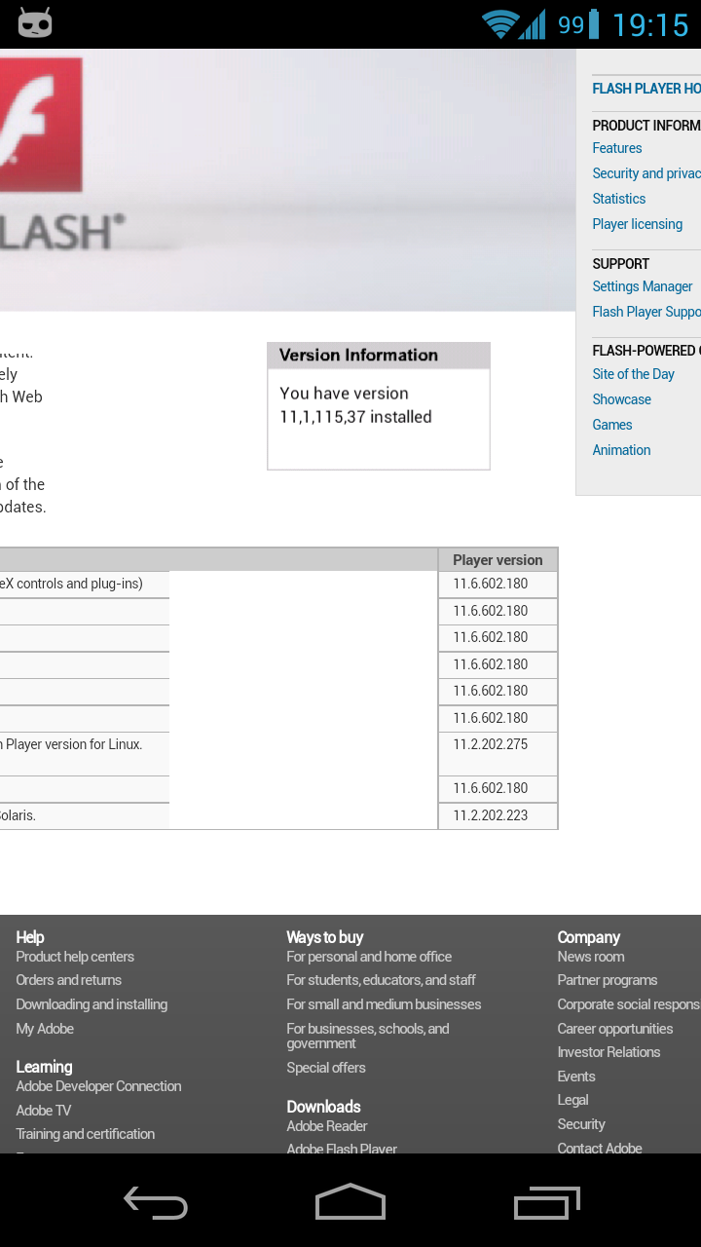Tap the red Flash logo image
The width and height of the screenshot is (701, 1247).
(41, 125)
